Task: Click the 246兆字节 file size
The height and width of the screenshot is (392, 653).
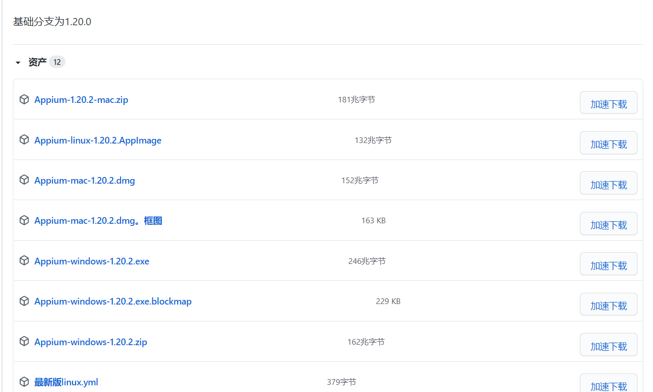Action: 367,261
